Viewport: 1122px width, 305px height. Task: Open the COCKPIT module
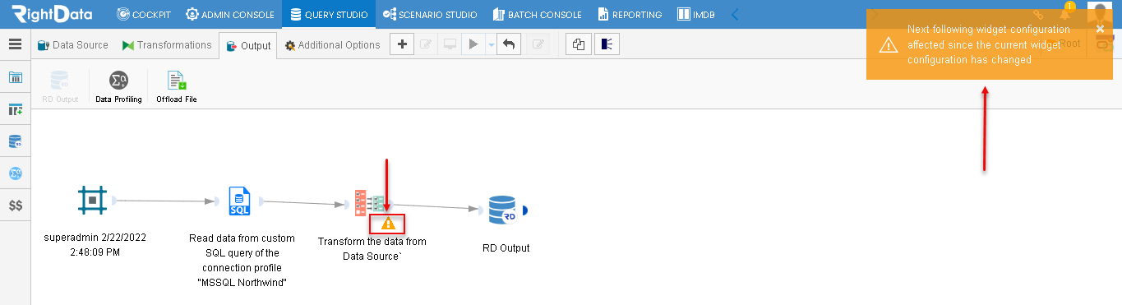tap(145, 15)
